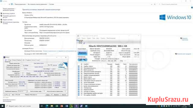The height and width of the screenshot is (108, 193).
Task: Click the status icon of SMART attribute 01
Action: (x=79, y=66)
